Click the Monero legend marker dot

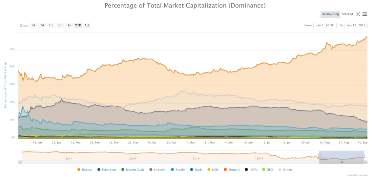click(x=225, y=169)
